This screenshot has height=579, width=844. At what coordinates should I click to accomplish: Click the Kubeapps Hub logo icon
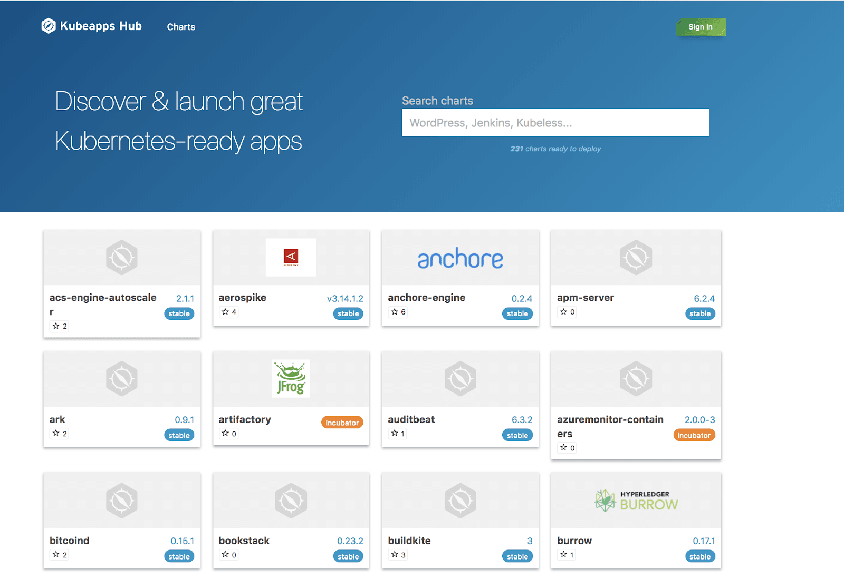click(49, 26)
